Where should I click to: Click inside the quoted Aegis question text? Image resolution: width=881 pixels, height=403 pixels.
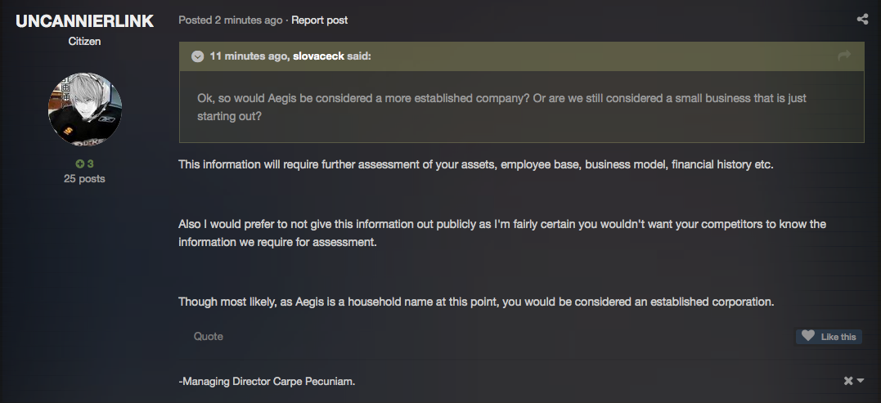(x=501, y=107)
